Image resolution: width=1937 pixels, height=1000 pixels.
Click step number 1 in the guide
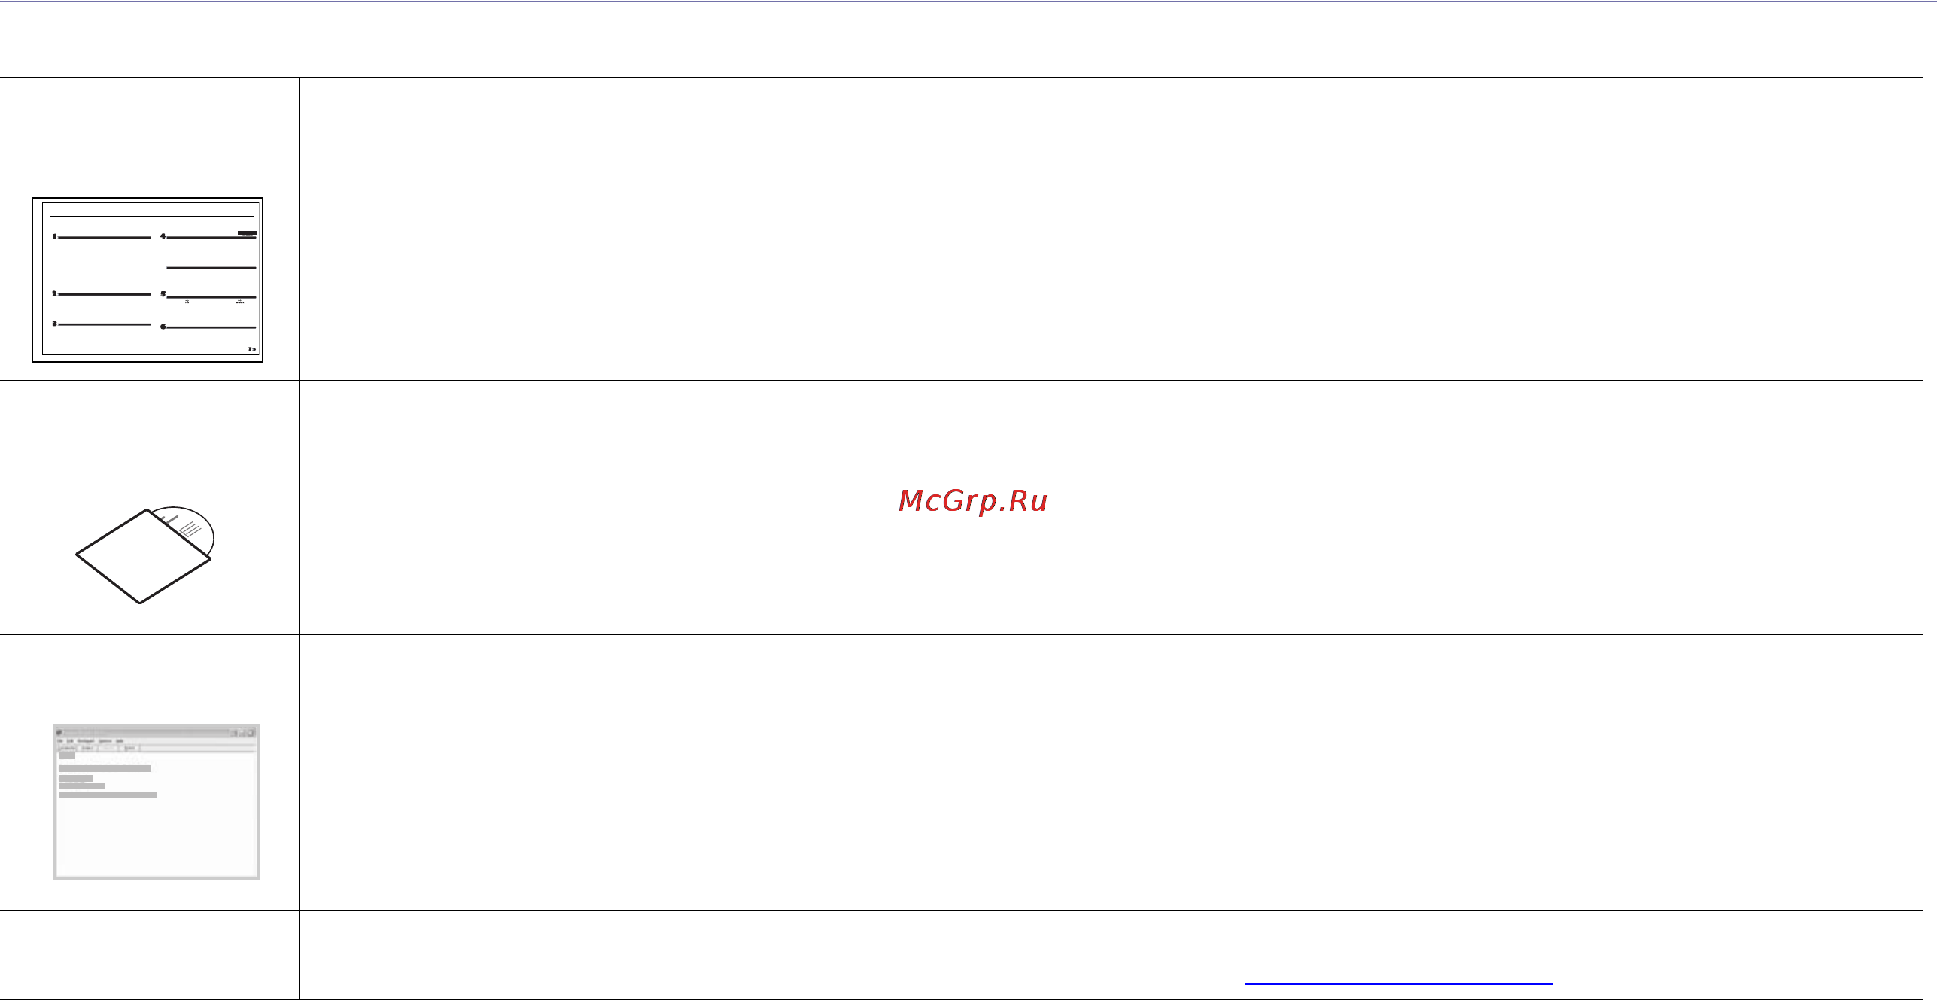[x=54, y=237]
